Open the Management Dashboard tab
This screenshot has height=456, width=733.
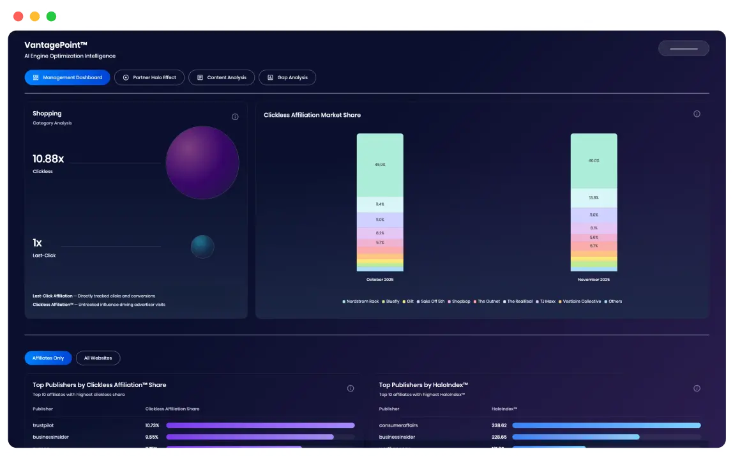click(68, 77)
